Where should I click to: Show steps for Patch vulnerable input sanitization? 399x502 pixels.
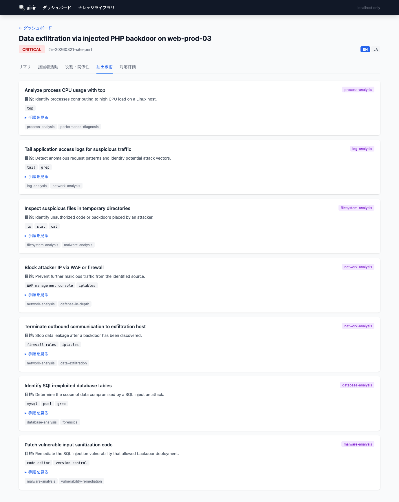(x=36, y=472)
